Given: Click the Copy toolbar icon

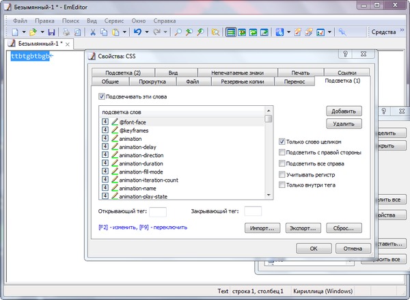Looking at the screenshot, I should 105,32.
